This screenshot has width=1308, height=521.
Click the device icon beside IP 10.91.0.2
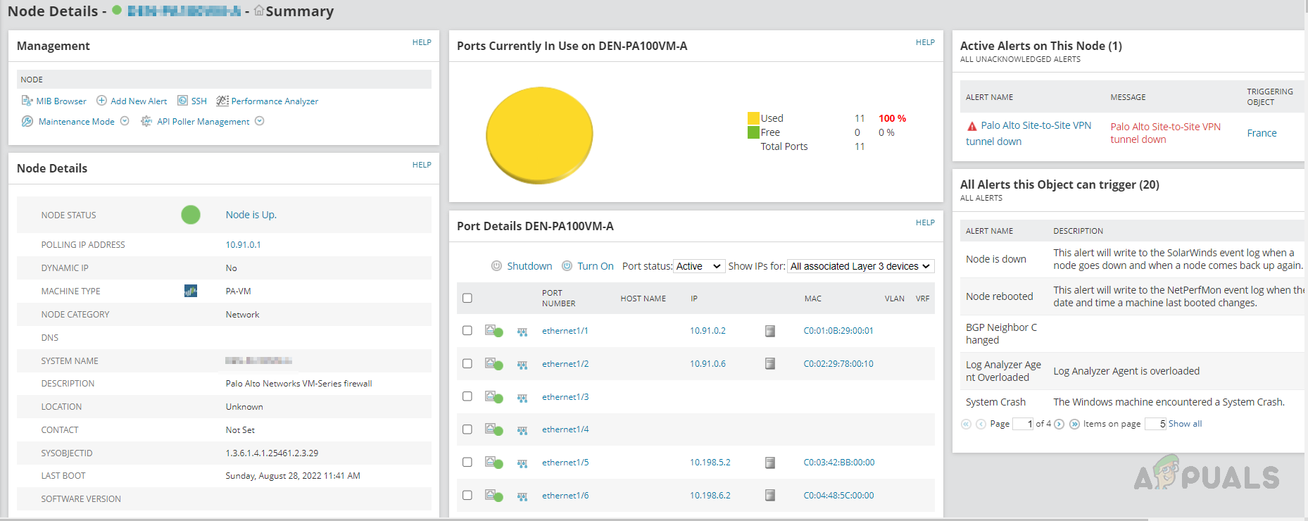coord(770,331)
